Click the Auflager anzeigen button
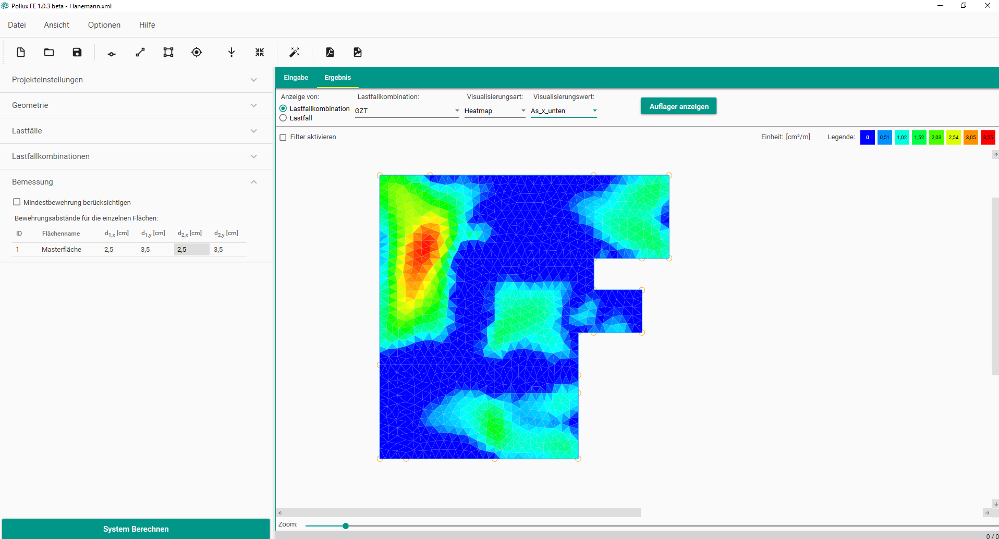999x539 pixels. click(x=678, y=106)
